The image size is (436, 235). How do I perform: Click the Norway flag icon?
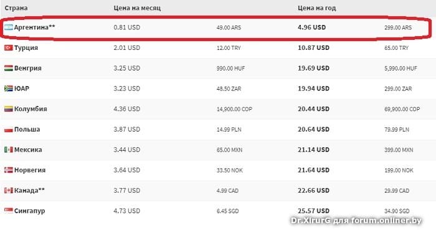tap(9, 170)
